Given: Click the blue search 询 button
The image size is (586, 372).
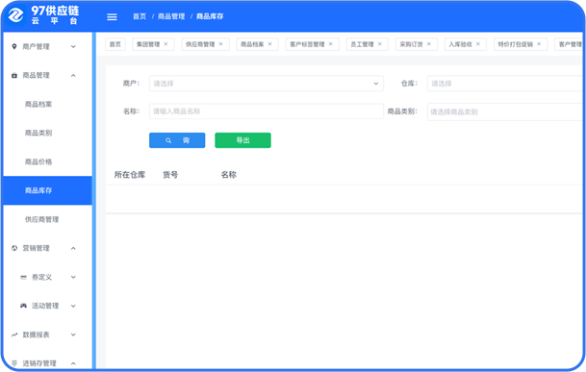Looking at the screenshot, I should [177, 140].
